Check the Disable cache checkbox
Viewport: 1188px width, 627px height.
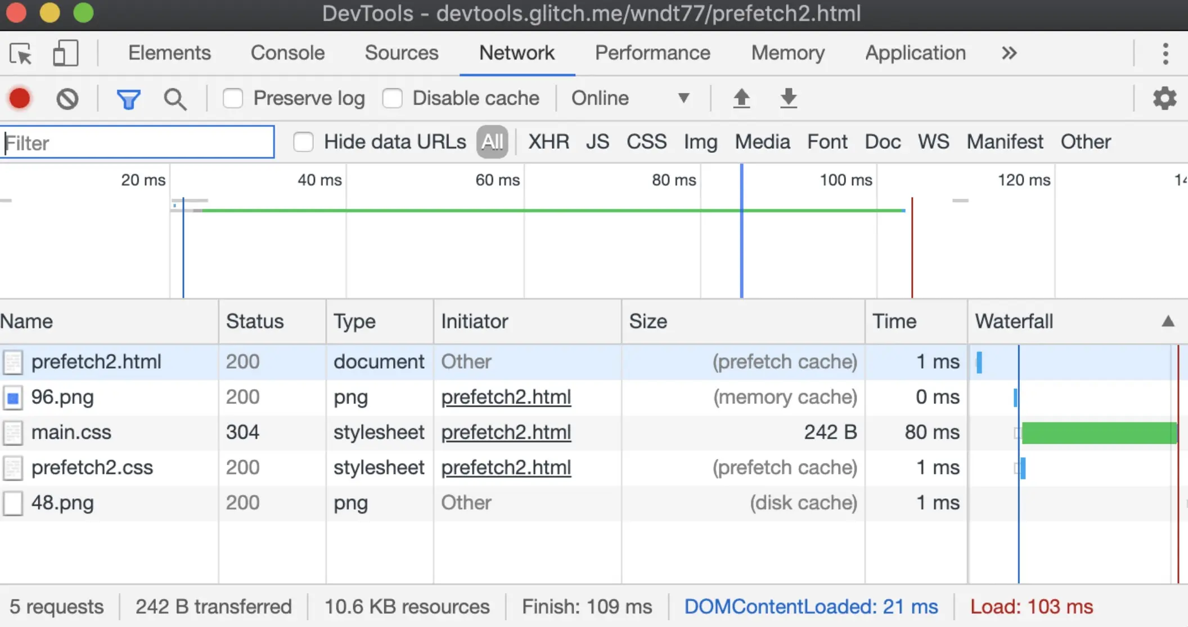(392, 98)
